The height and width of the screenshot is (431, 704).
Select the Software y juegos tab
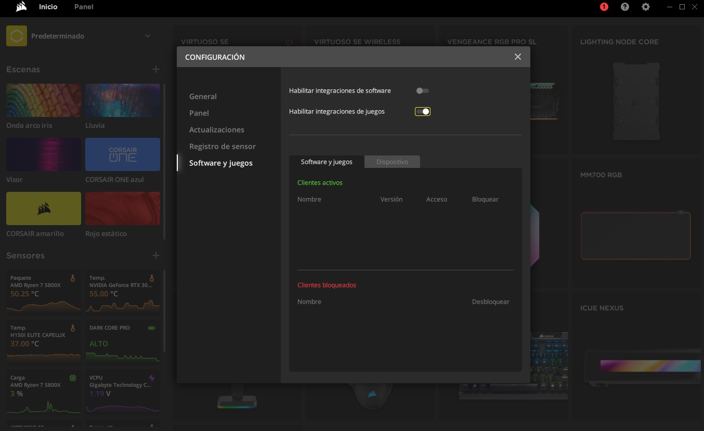pos(327,162)
